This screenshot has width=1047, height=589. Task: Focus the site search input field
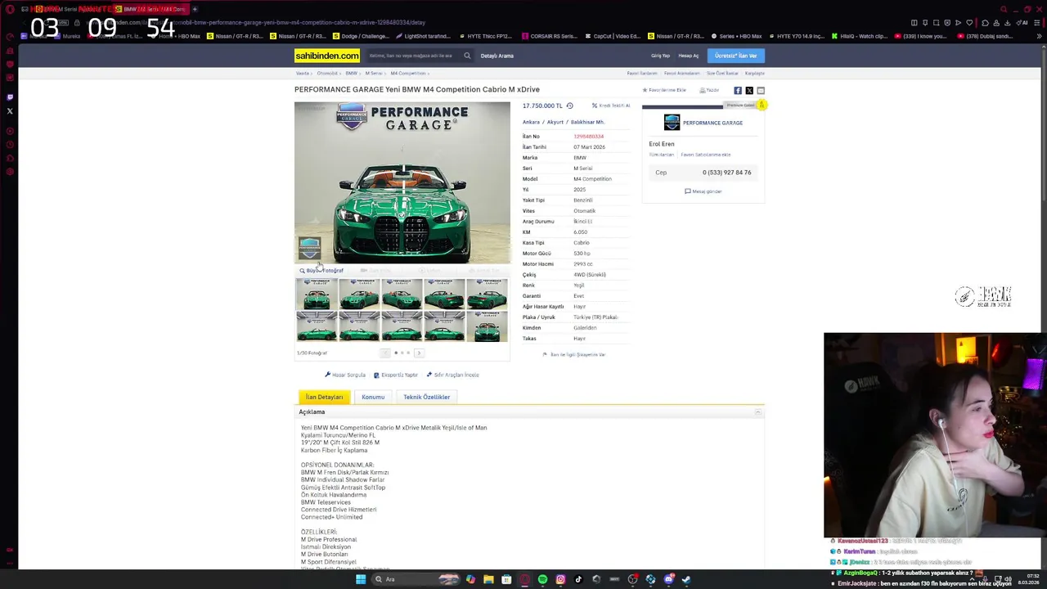(x=414, y=56)
